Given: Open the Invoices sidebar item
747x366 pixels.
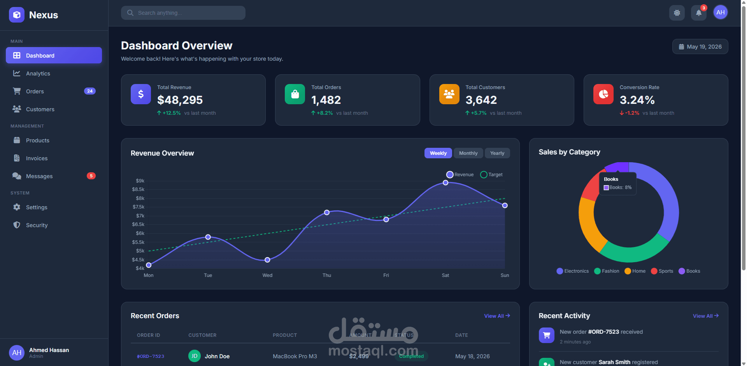Looking at the screenshot, I should click(54, 158).
